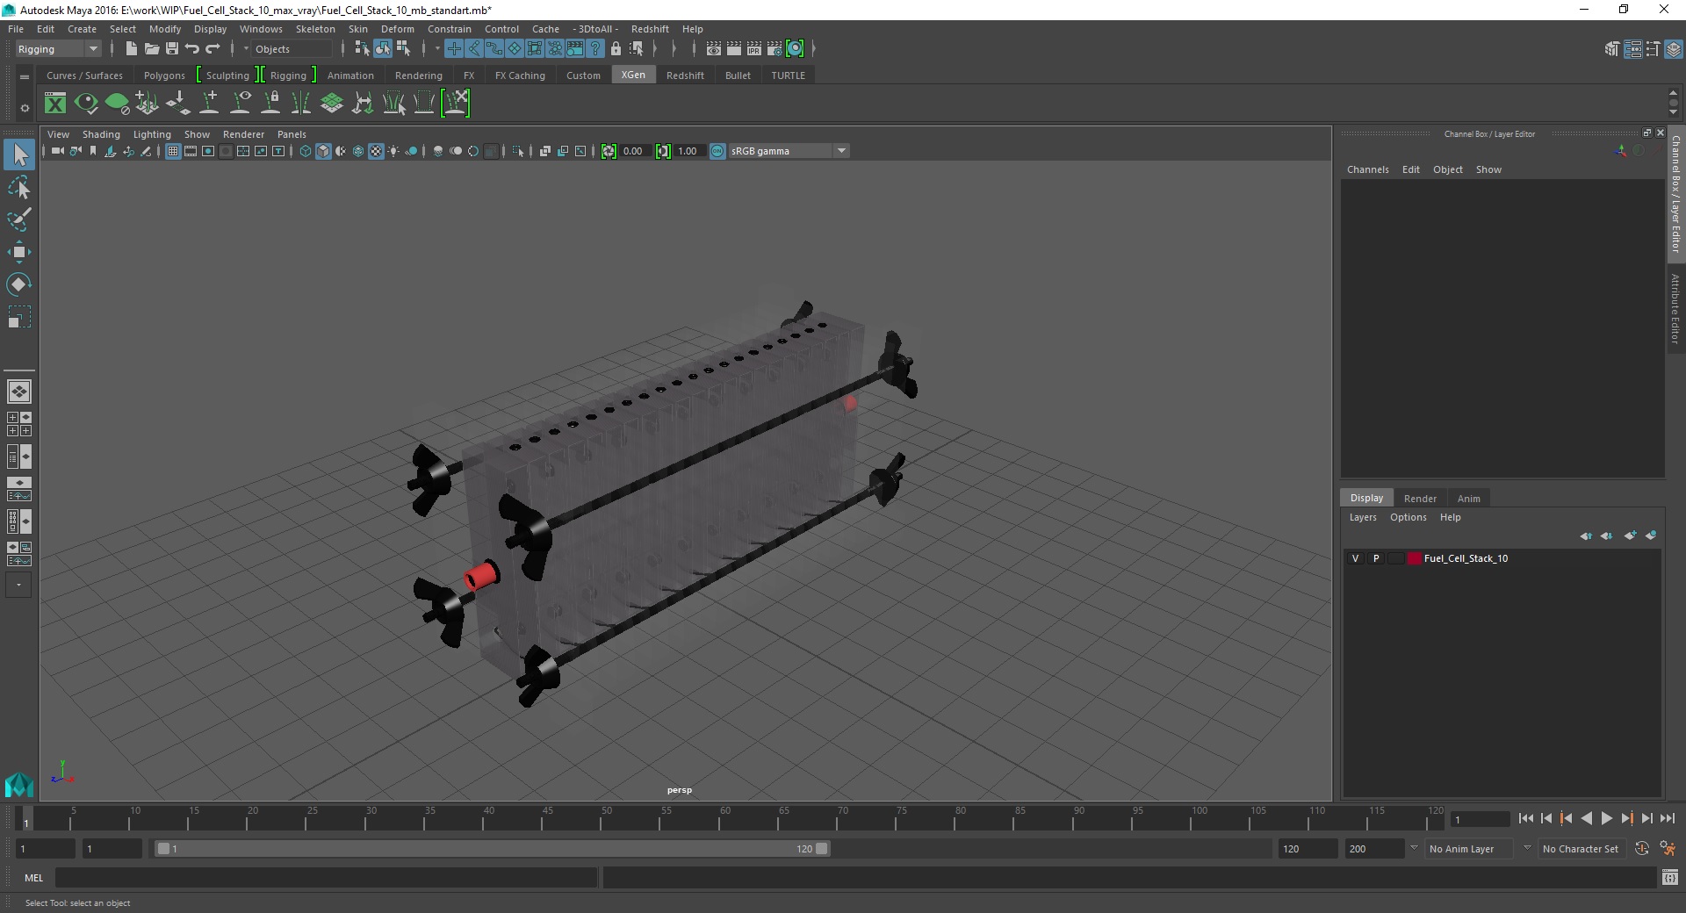Image resolution: width=1686 pixels, height=913 pixels.
Task: Toggle the lock selection padlock icon
Action: click(616, 49)
